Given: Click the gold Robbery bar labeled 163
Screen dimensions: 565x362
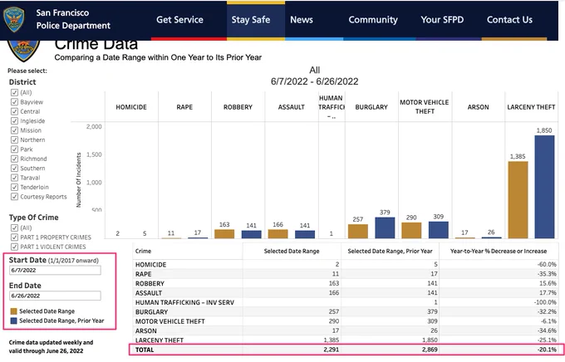Looking at the screenshot, I should [x=224, y=234].
